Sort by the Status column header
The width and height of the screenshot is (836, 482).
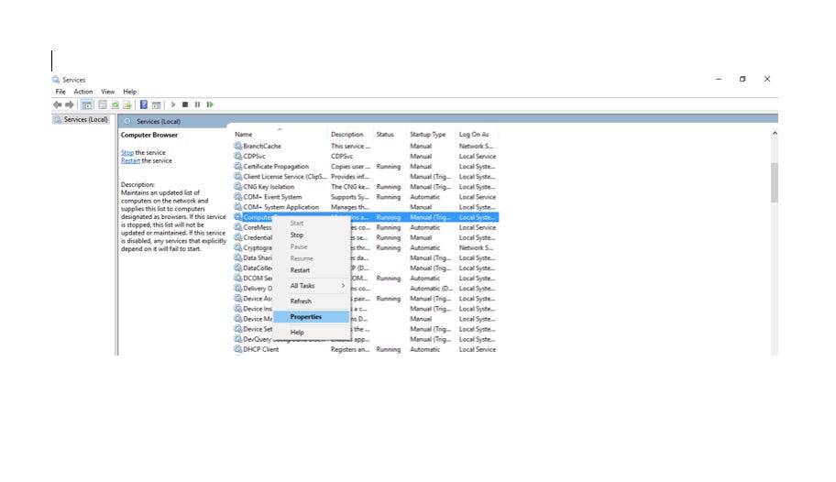[x=384, y=135]
